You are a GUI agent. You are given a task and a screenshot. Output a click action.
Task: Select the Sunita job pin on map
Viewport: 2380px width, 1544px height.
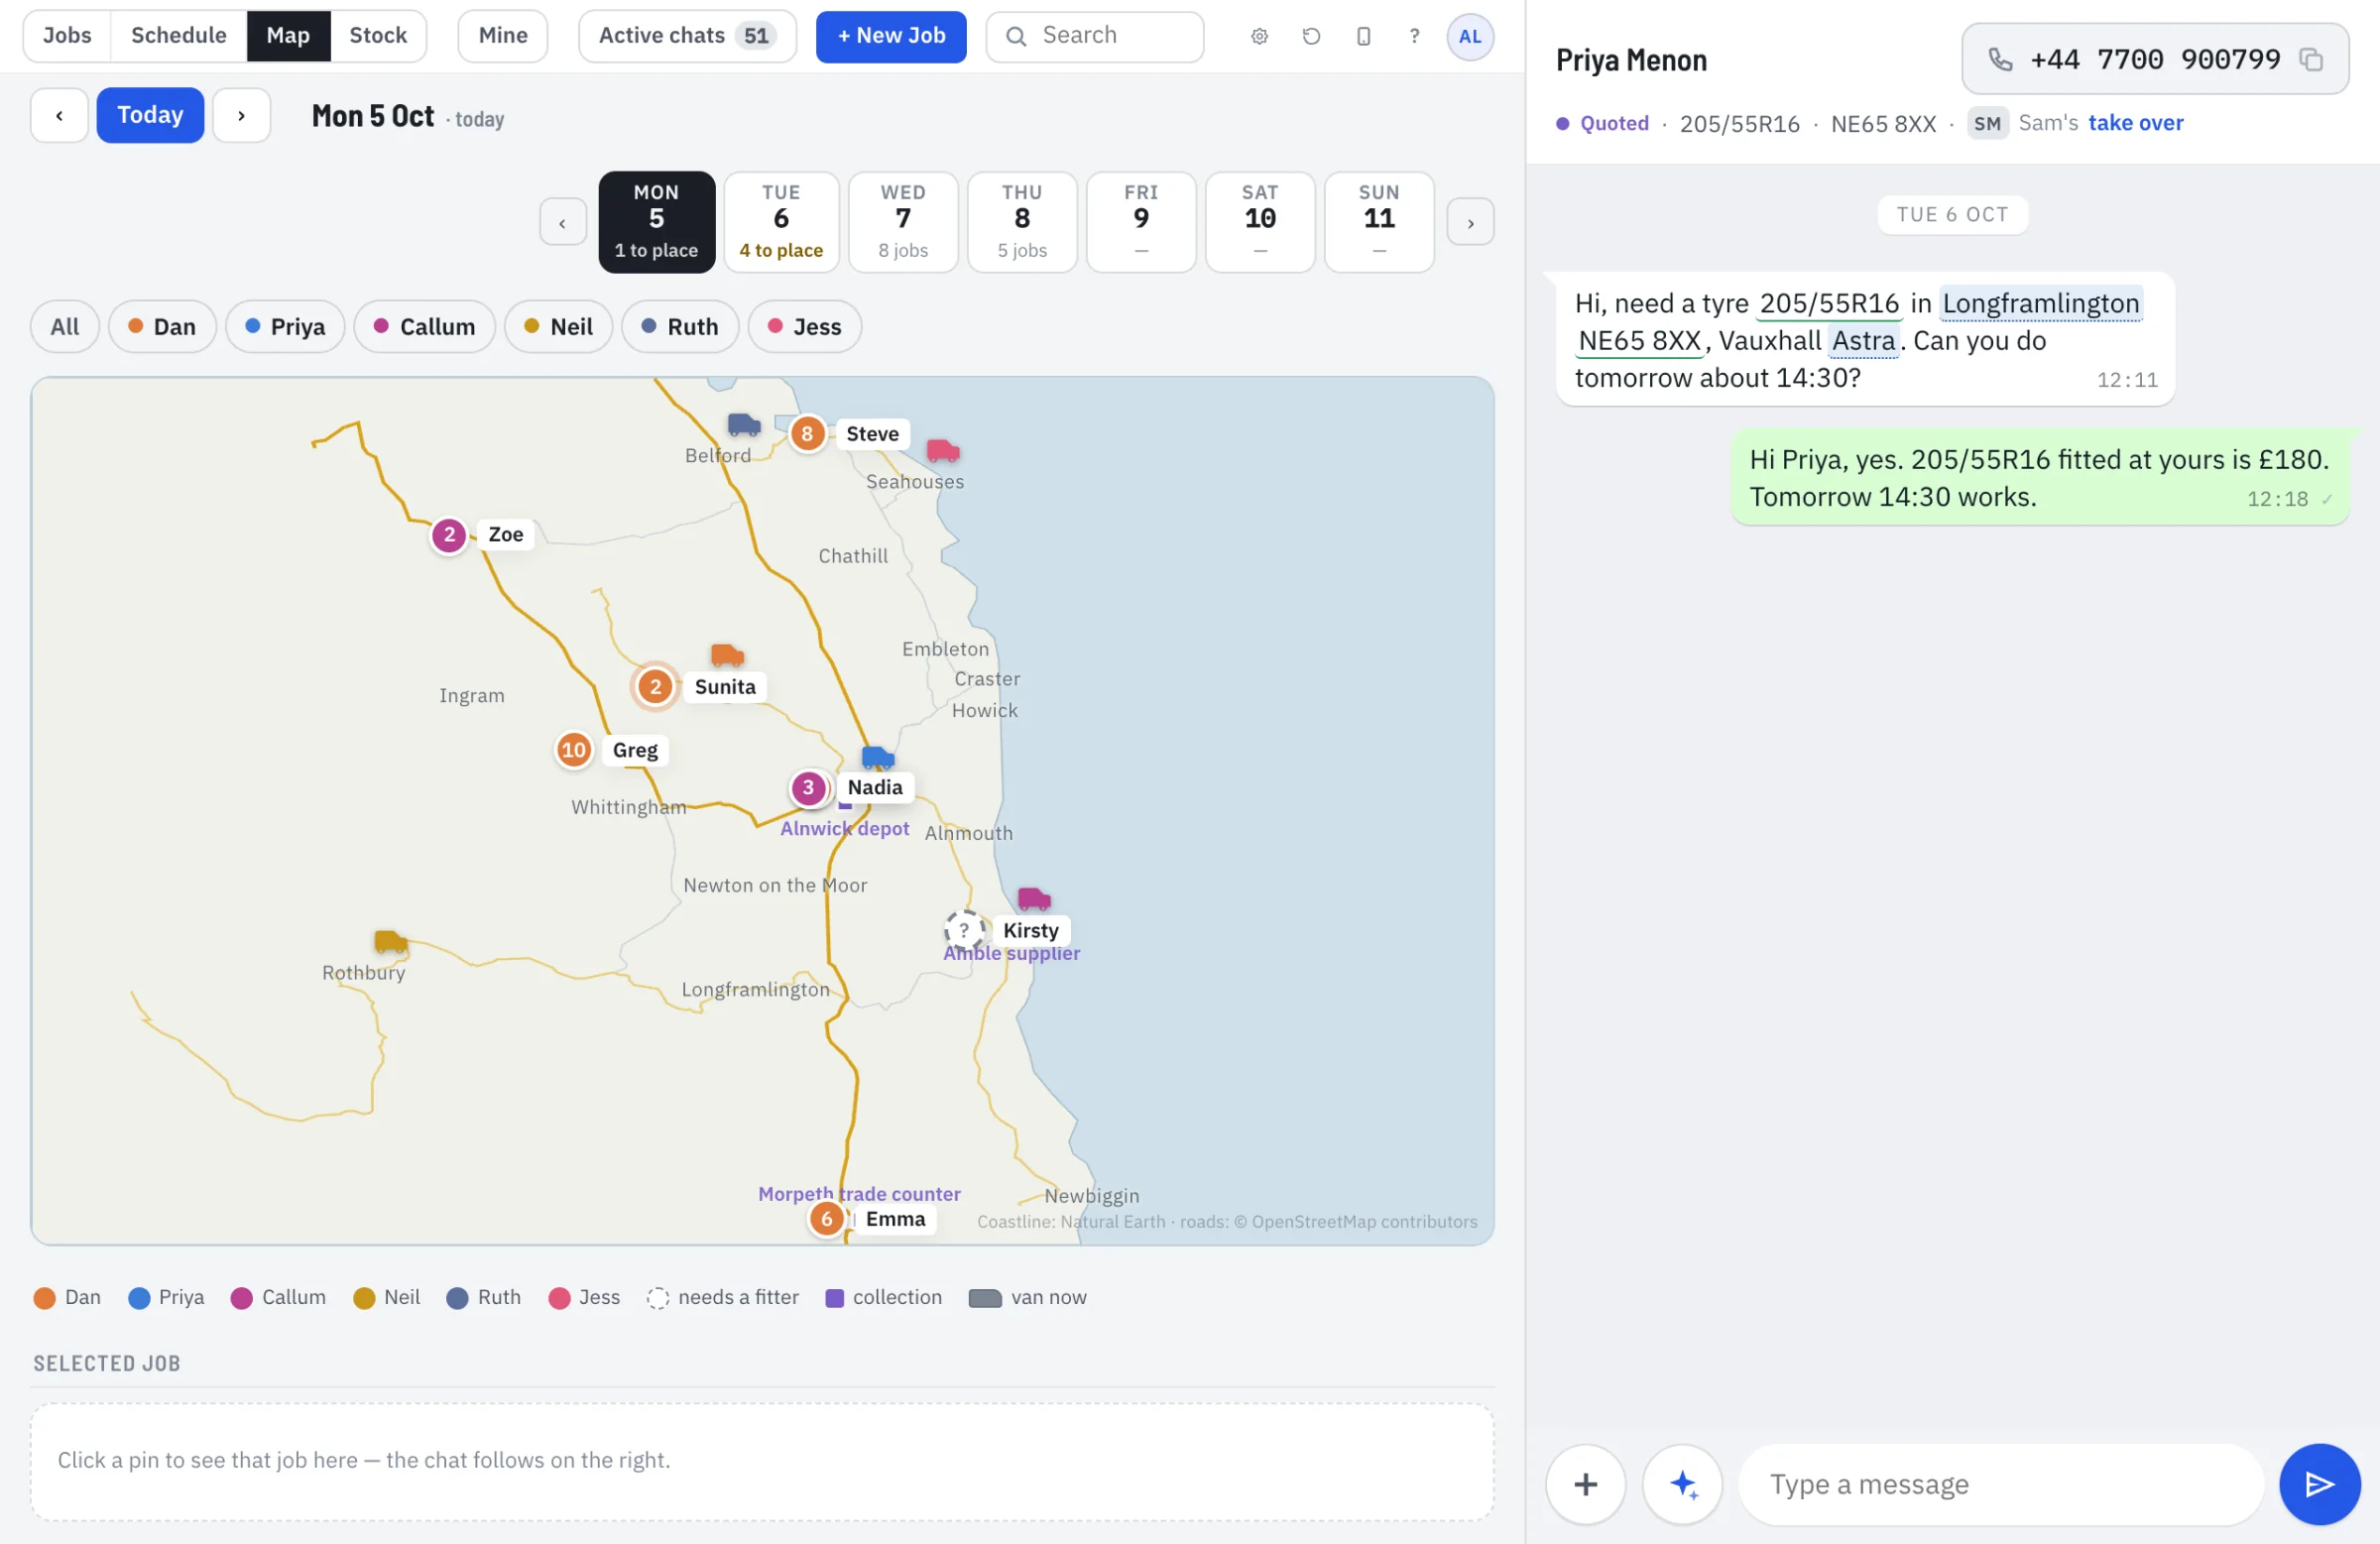(655, 687)
